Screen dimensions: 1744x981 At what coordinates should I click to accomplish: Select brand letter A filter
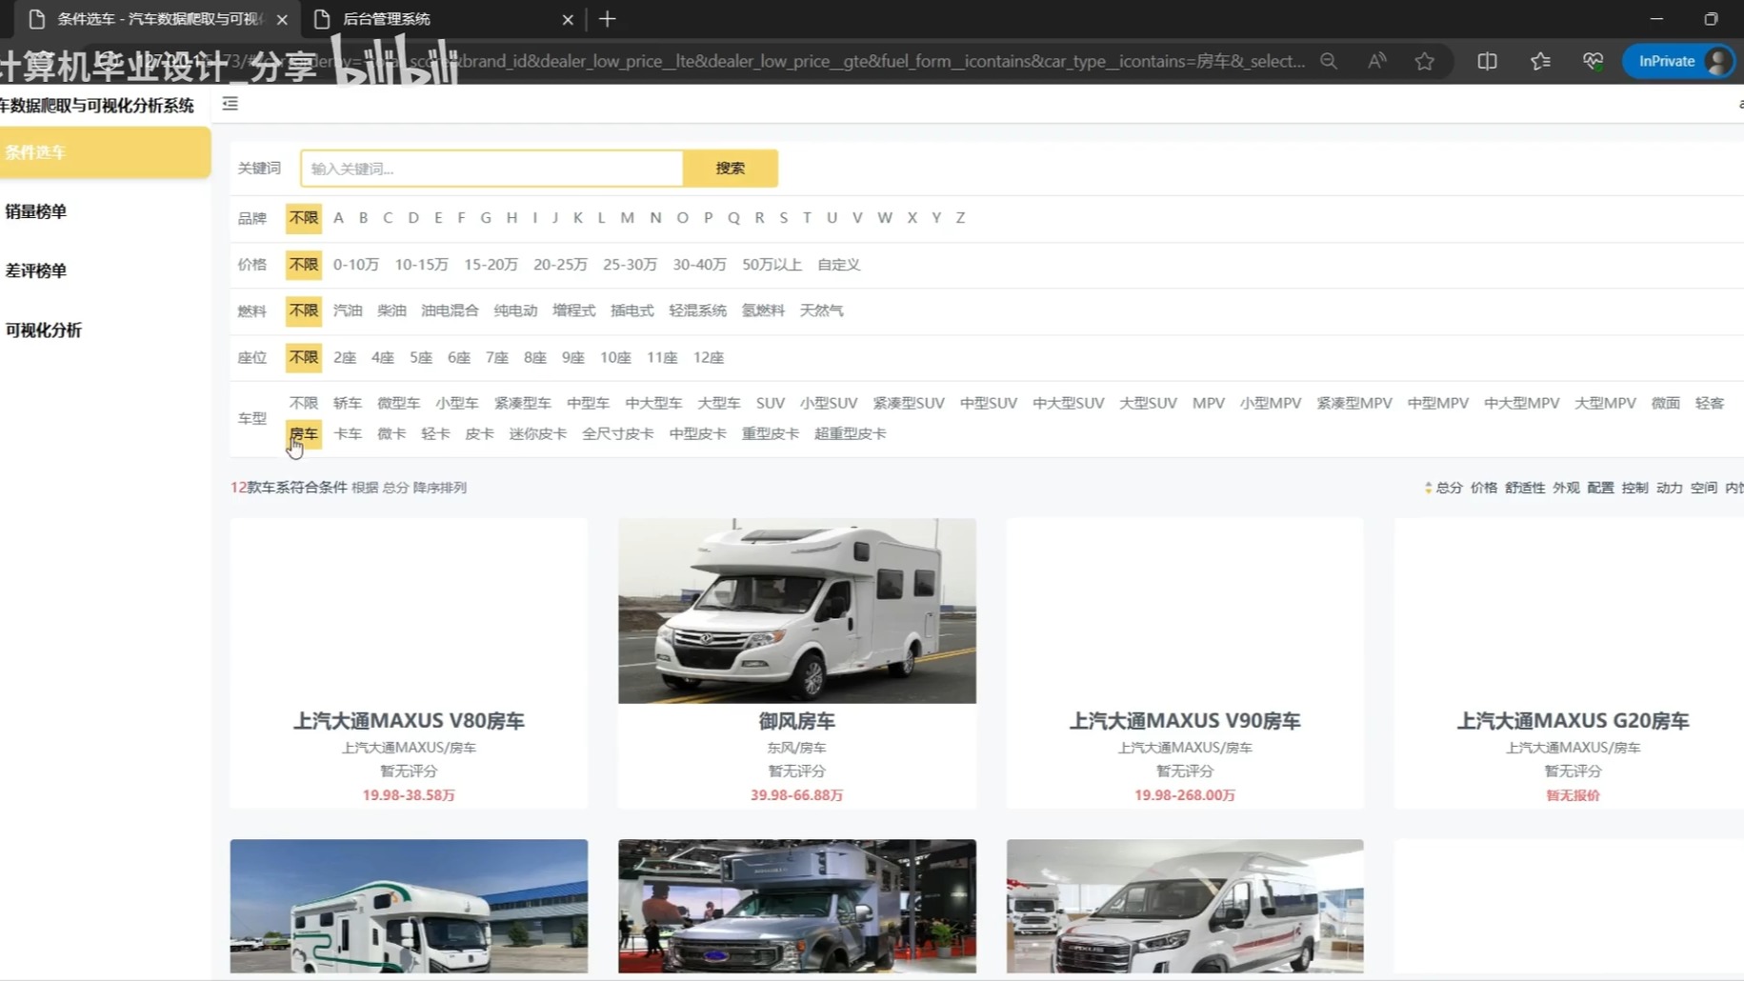[338, 218]
